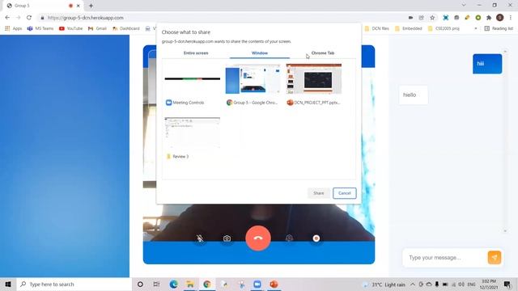The height and width of the screenshot is (291, 518).
Task: Switch to the Chrome Tab option
Action: coord(323,53)
